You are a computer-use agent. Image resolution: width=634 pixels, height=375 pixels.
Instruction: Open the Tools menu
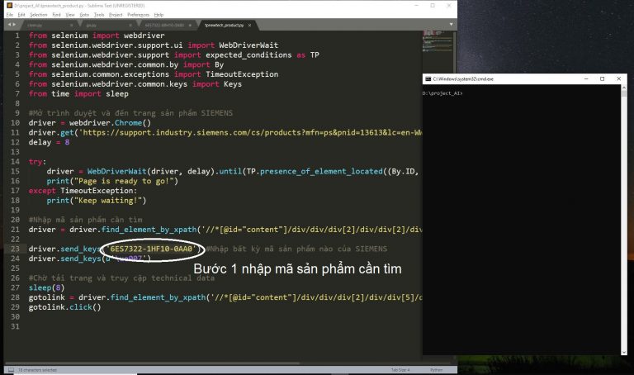pos(98,14)
